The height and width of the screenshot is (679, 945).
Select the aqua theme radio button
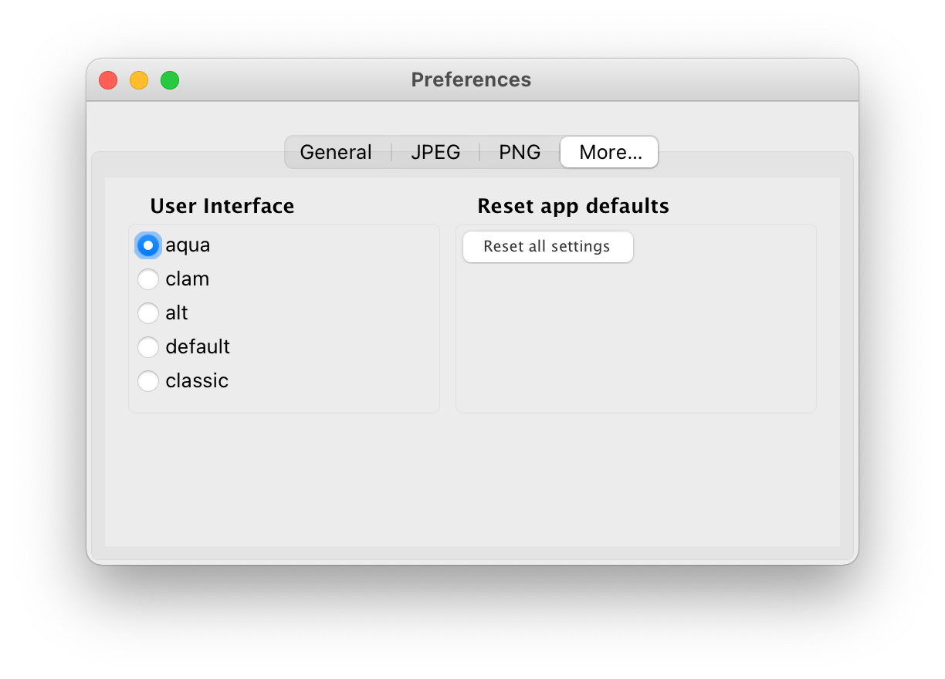tap(148, 245)
